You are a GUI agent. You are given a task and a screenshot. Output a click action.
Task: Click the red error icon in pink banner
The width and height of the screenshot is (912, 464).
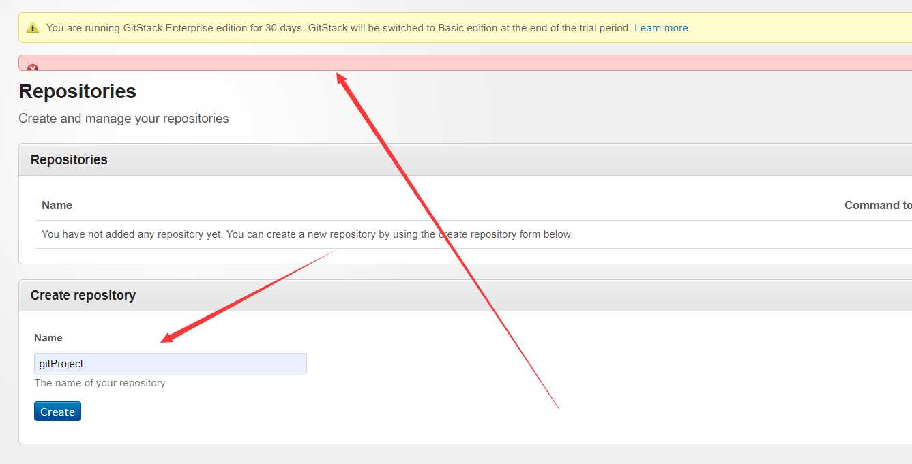tap(33, 67)
